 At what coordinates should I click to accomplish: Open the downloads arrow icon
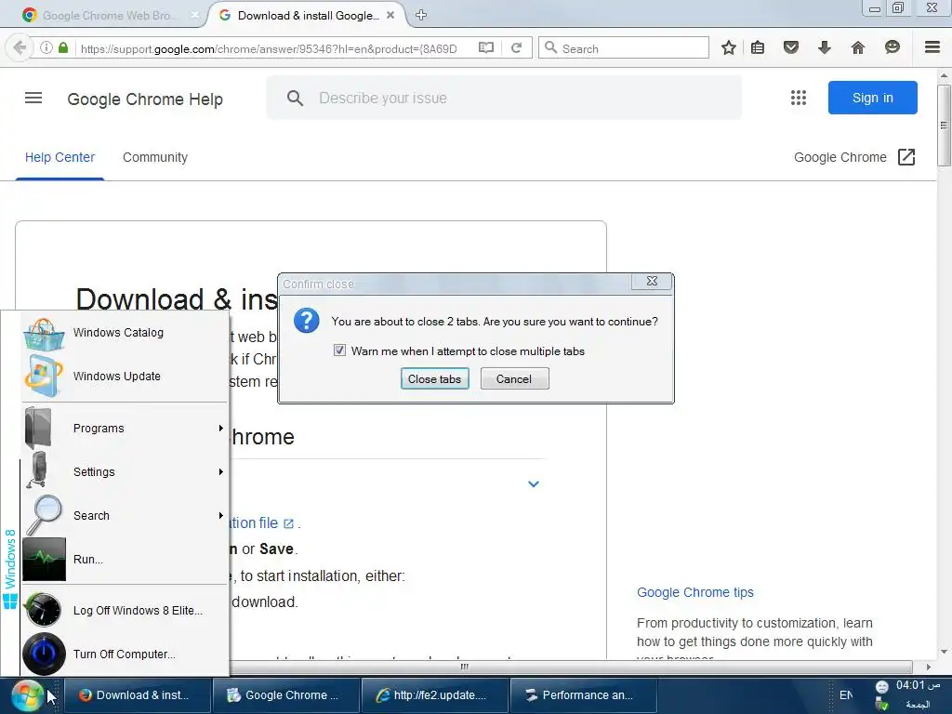click(824, 47)
